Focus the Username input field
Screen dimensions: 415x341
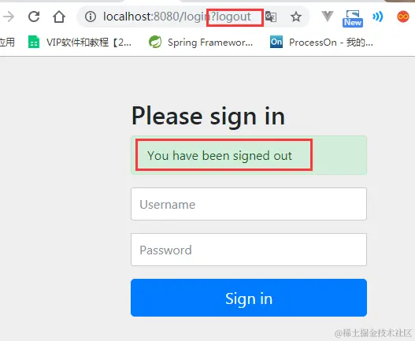249,204
